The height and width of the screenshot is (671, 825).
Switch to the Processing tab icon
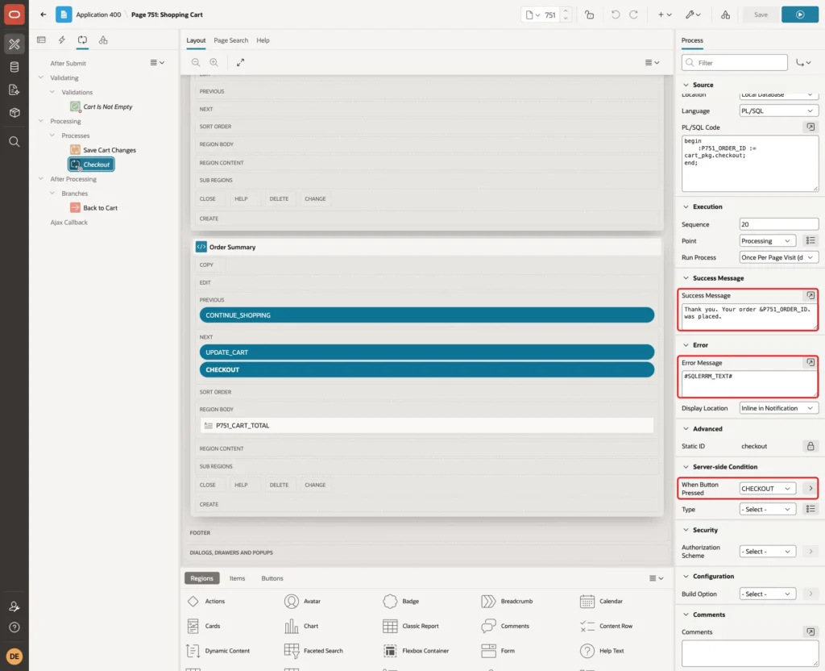click(83, 40)
